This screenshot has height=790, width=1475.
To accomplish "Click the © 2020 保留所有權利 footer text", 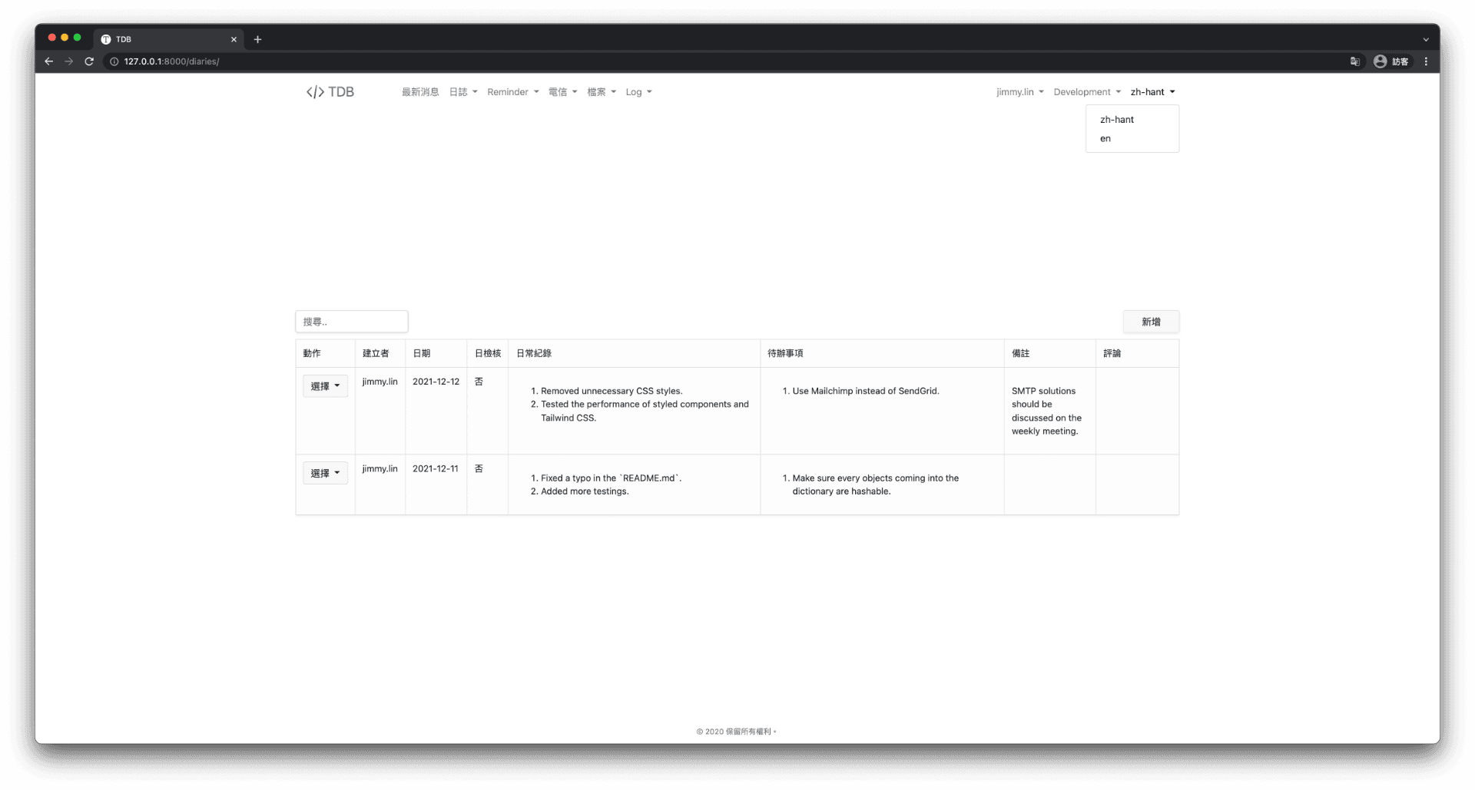I will click(736, 732).
